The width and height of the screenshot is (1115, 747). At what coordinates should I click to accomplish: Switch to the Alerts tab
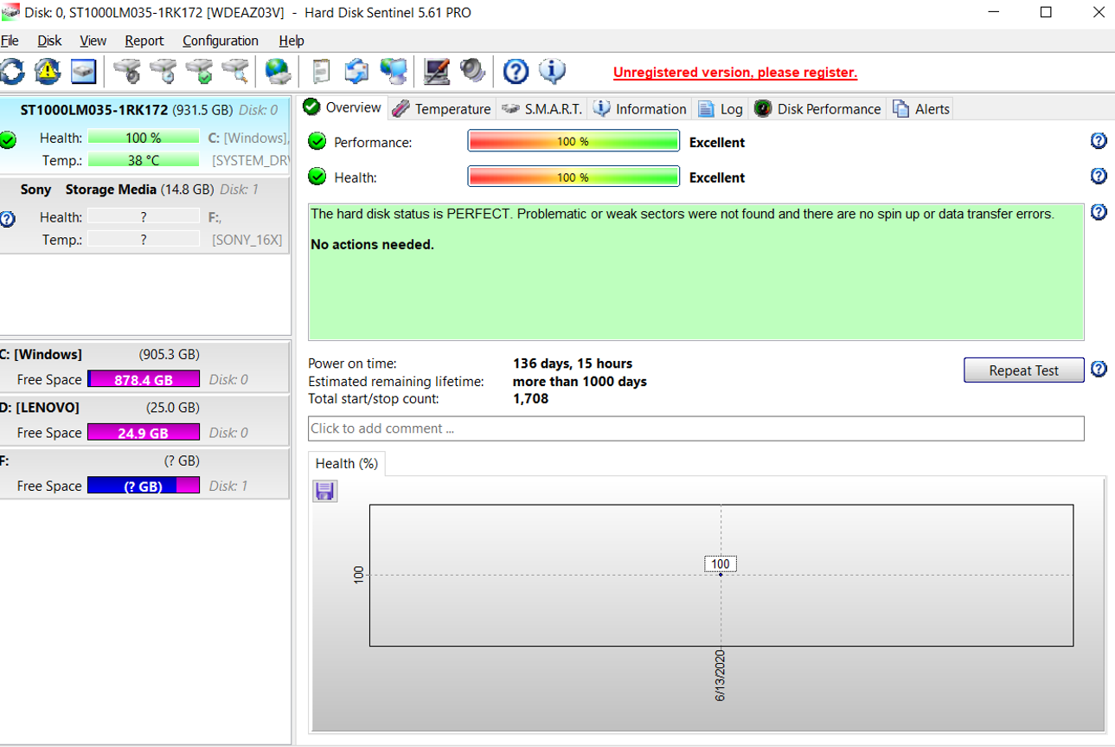point(921,109)
